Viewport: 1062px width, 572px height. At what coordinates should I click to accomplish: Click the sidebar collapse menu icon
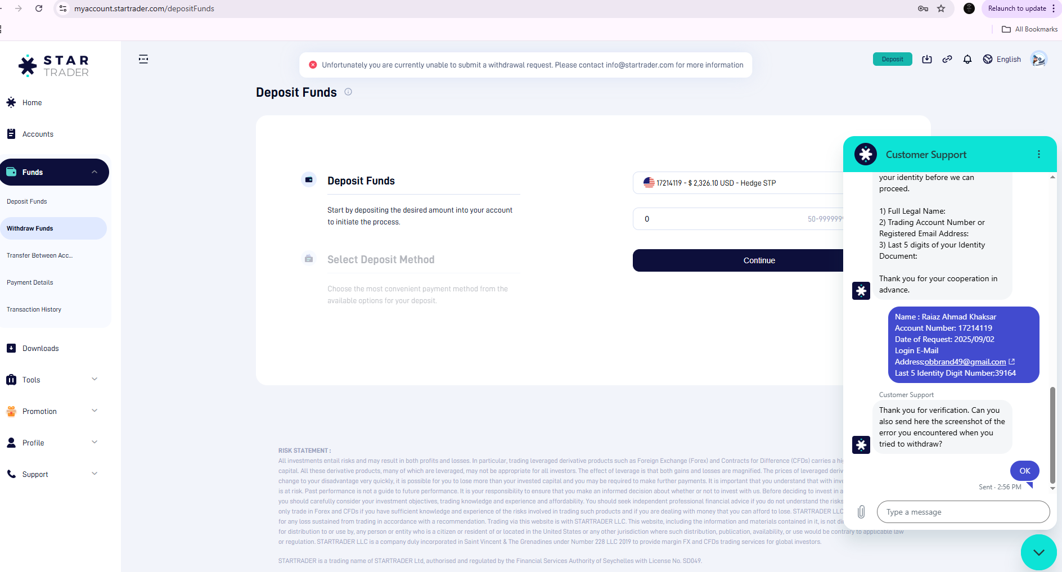143,59
